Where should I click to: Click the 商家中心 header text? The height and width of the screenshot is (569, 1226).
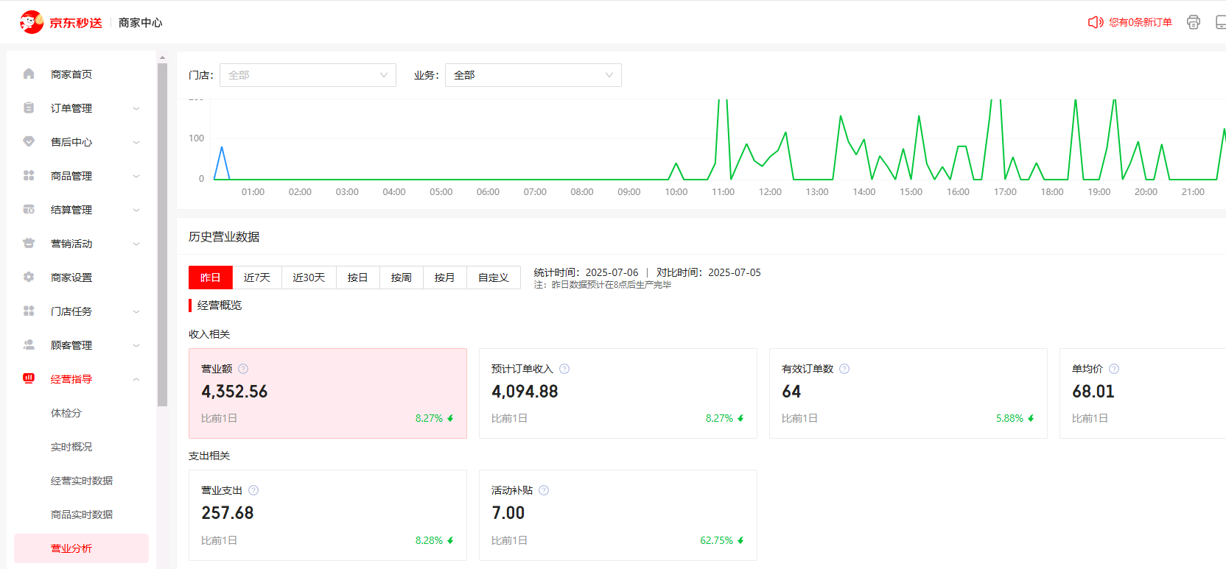(141, 23)
